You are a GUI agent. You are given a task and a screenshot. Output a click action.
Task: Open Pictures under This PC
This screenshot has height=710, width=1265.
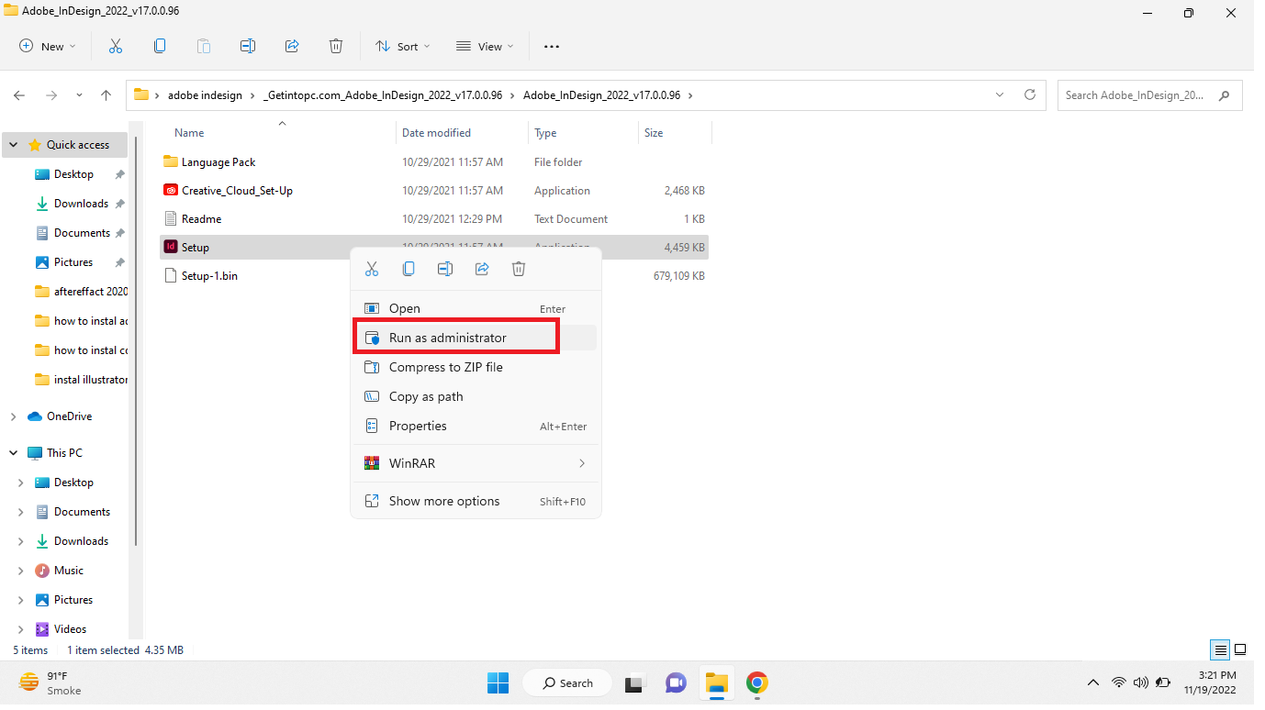73,600
